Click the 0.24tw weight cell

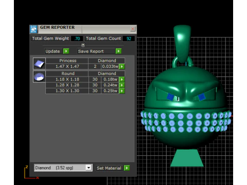coord(110,85)
